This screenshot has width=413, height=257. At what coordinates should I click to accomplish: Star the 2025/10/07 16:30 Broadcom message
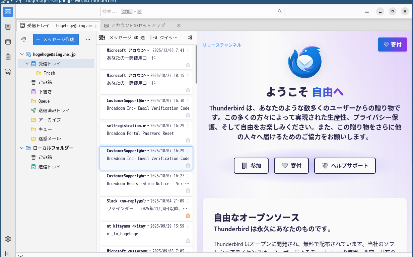188,115
